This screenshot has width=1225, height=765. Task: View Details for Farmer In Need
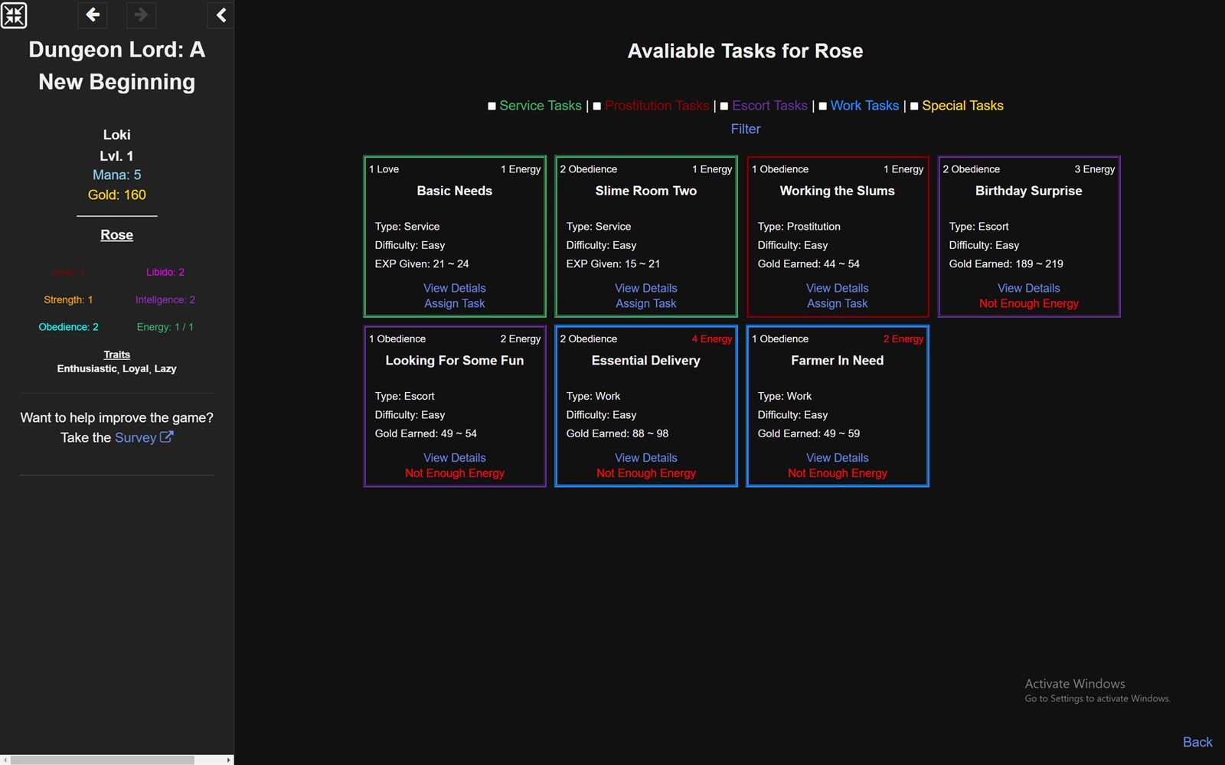(x=837, y=458)
